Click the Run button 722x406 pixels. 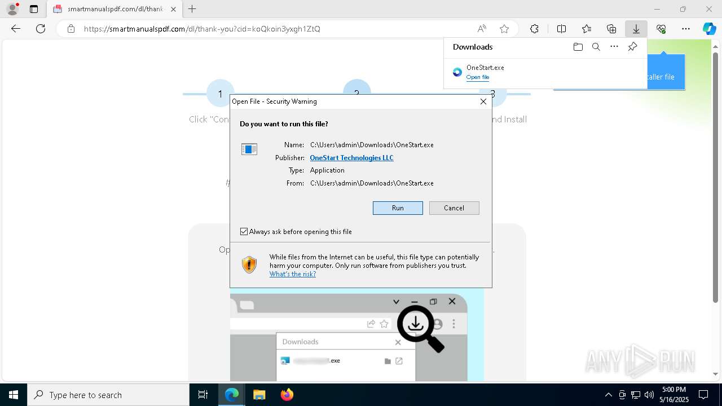pos(398,208)
